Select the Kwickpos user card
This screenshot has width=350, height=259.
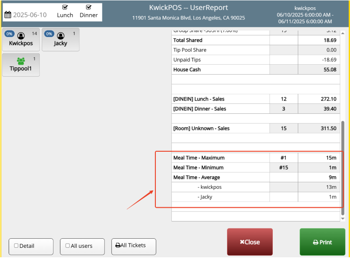(x=21, y=40)
